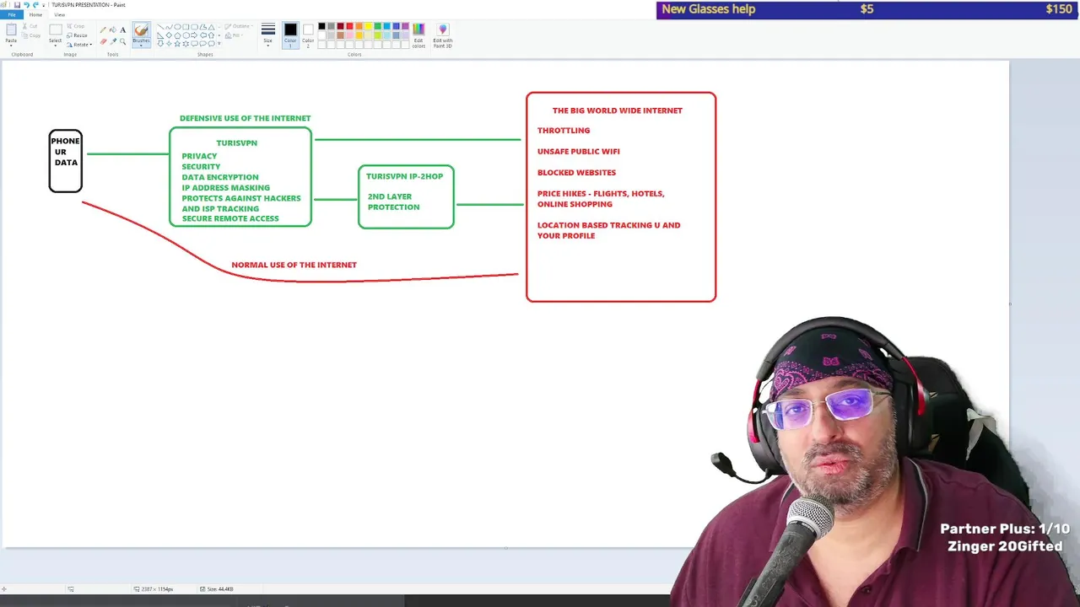1080x607 pixels.
Task: Click the DEFENSIVE USE OF THE INTERNET label
Action: click(x=245, y=119)
